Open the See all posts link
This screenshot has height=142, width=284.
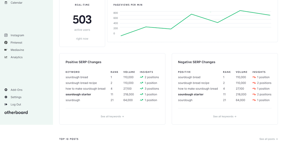point(268,139)
